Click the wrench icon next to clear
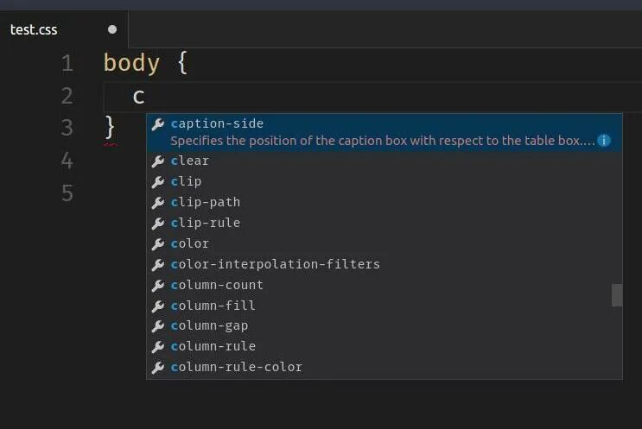 coord(158,161)
